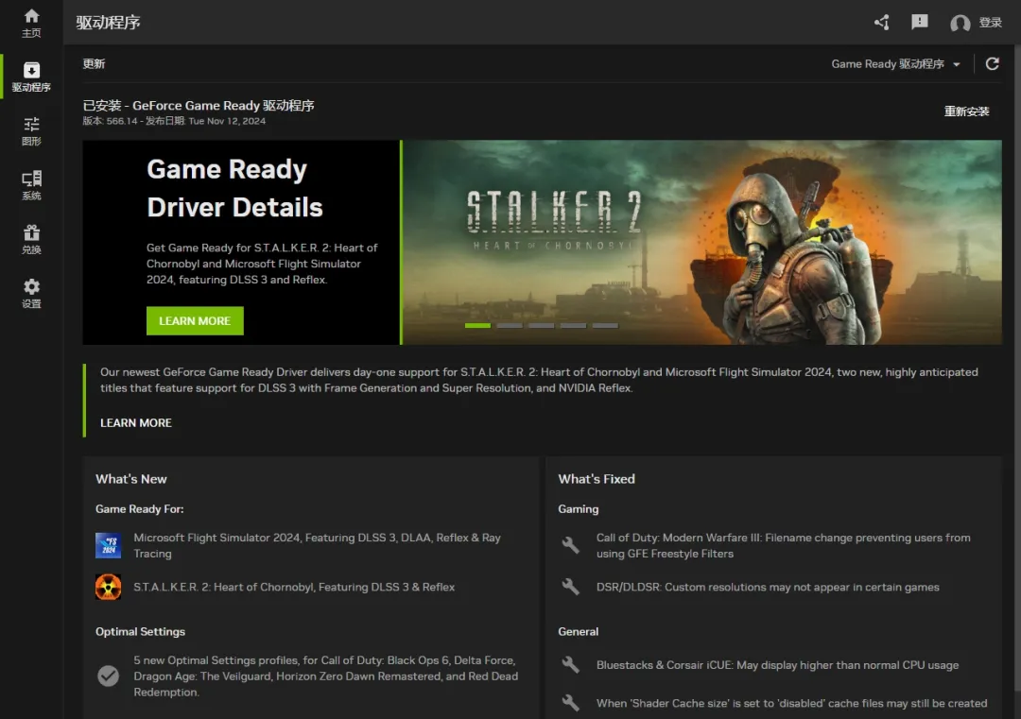This screenshot has height=719, width=1021.
Task: Open the Redeem (兑换) gift icon
Action: [31, 233]
